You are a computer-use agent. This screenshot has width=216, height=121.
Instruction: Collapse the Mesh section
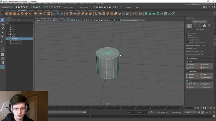click(x=187, y=62)
